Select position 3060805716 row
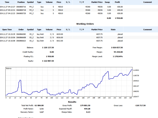 (79, 7)
